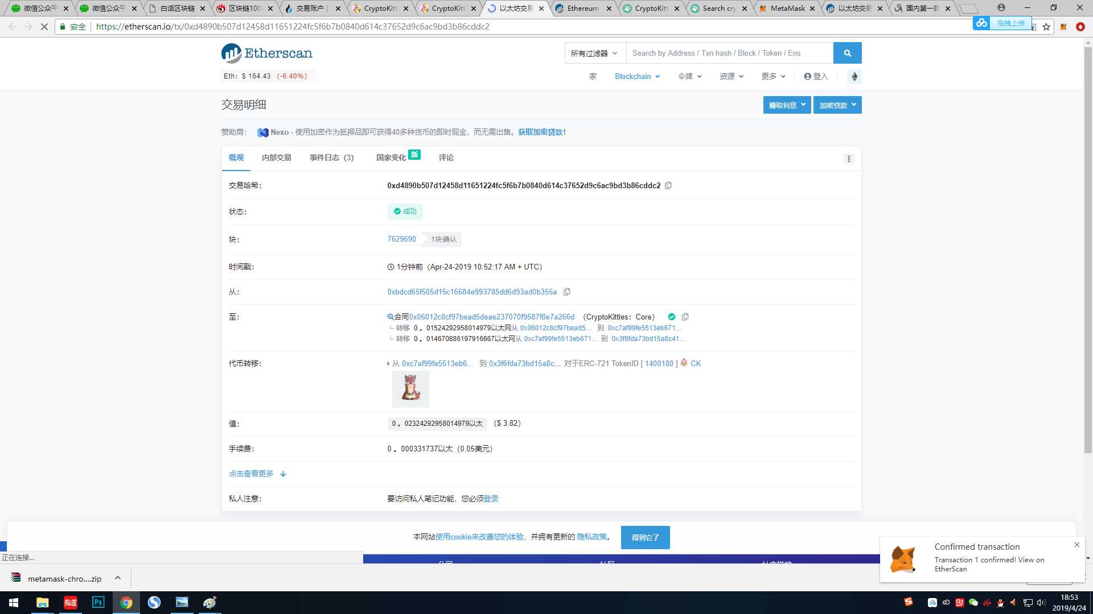Viewport: 1093px width, 614px height.
Task: Open the three-dot options menu in tab row
Action: [849, 159]
